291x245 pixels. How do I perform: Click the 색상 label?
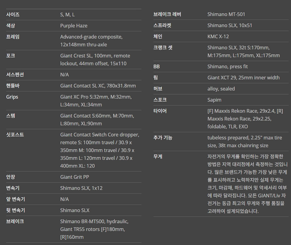click(x=10, y=25)
